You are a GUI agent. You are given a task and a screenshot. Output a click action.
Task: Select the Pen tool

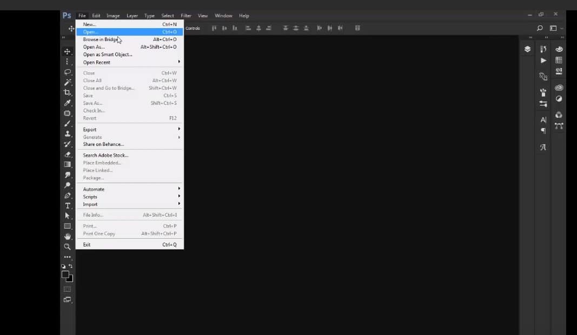[x=68, y=195]
